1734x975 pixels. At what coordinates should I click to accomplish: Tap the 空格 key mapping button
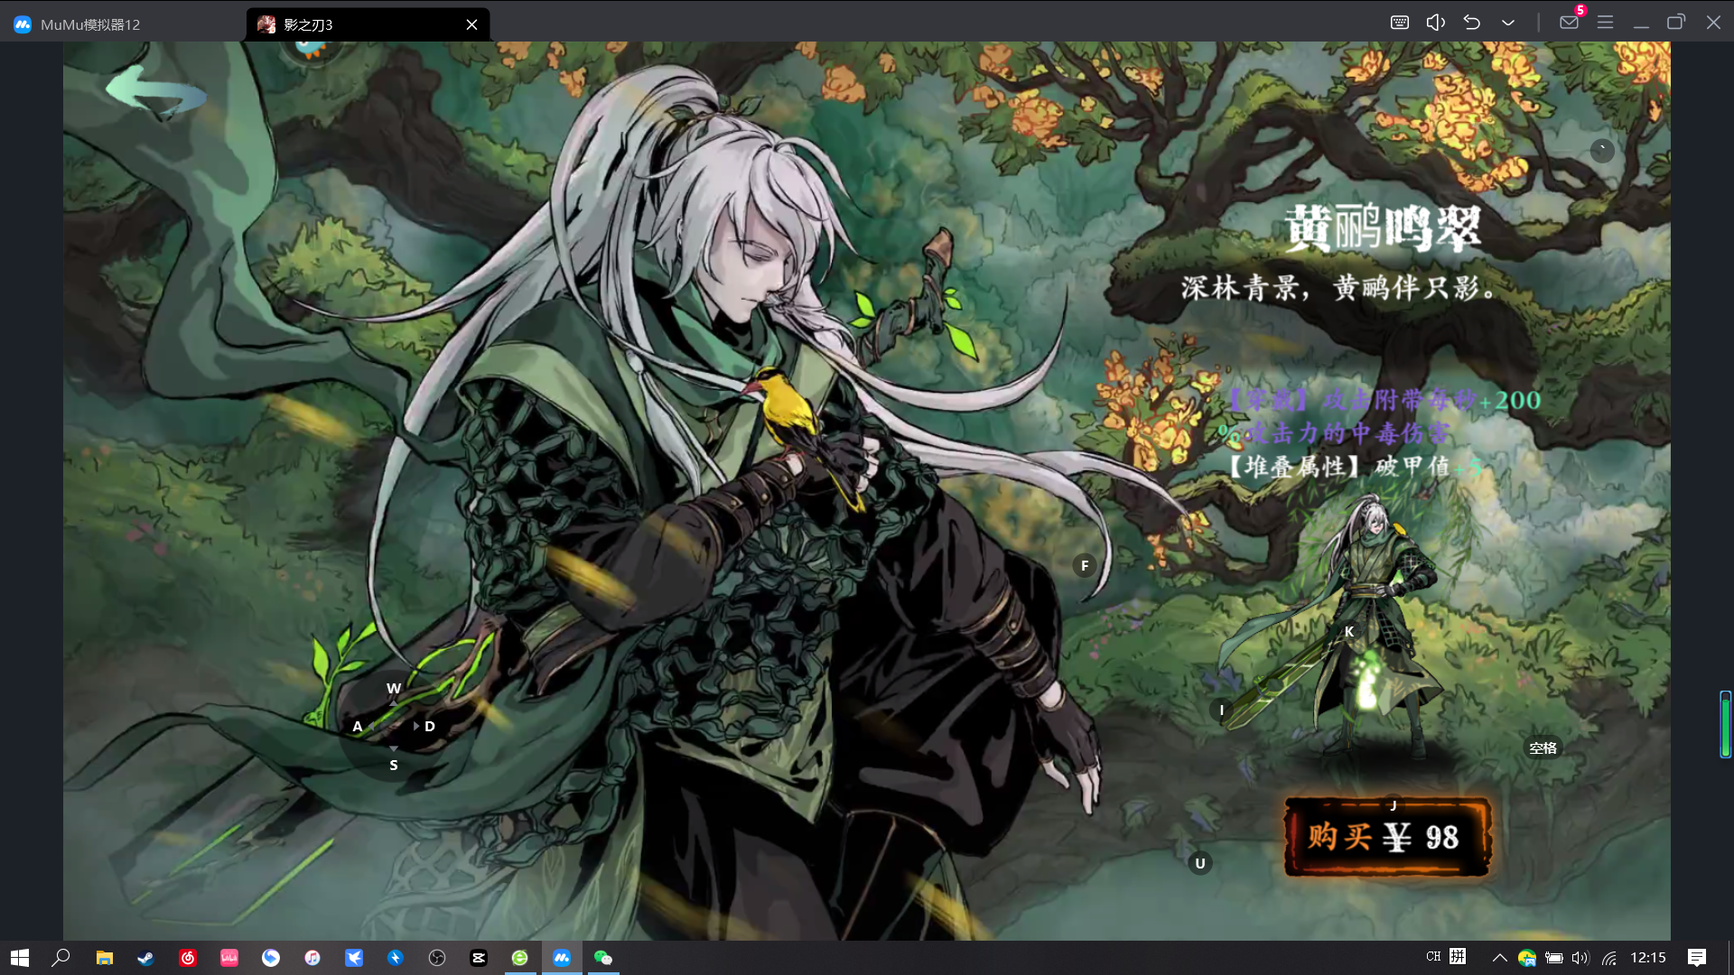(1543, 748)
